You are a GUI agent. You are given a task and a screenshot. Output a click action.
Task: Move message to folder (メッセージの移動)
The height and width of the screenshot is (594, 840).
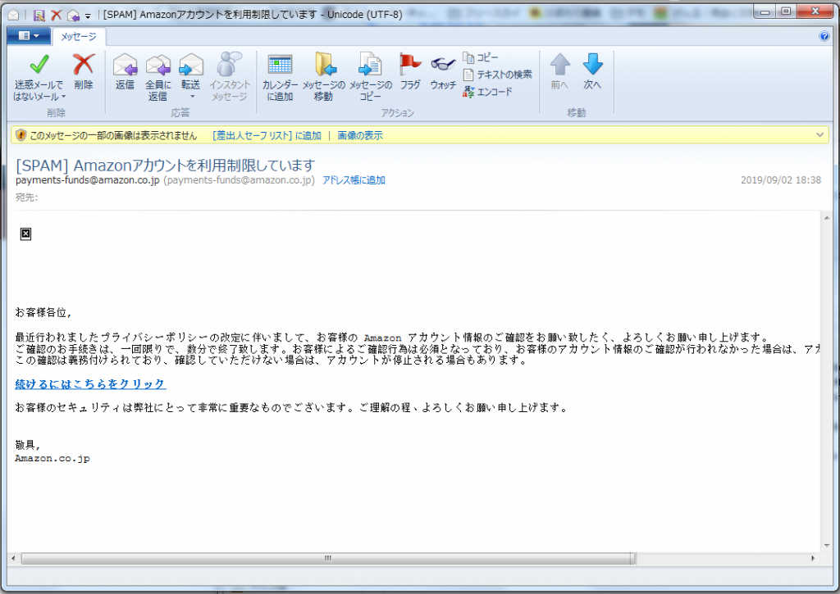point(323,77)
